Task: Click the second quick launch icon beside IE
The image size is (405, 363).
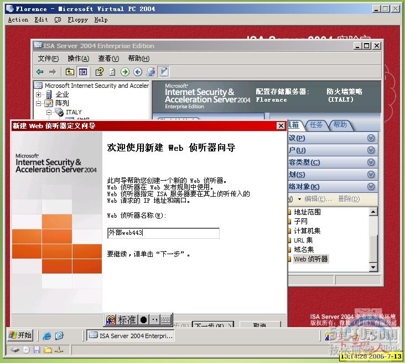Action: [59, 336]
